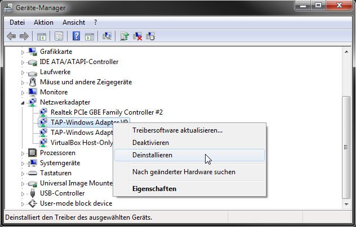Expand the Tastaturen category
The image size is (356, 227).
[x=23, y=174]
